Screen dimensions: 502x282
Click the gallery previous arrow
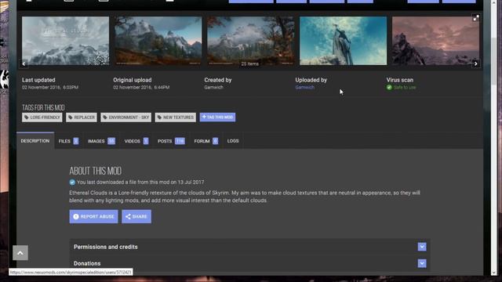point(24,63)
